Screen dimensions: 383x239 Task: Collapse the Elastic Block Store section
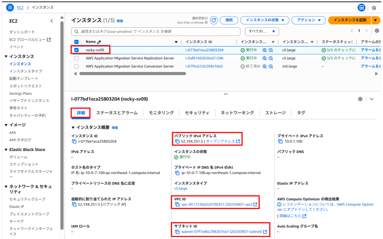tap(6, 150)
